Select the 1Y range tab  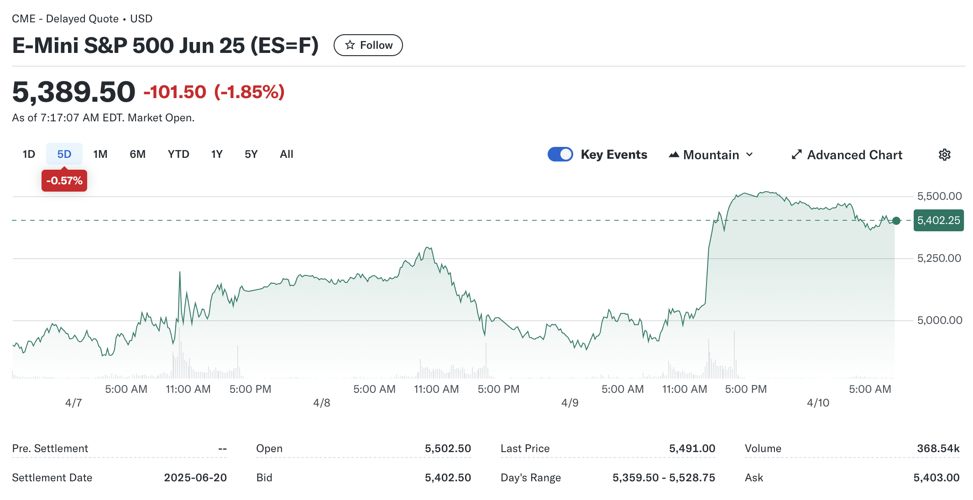pyautogui.click(x=217, y=154)
